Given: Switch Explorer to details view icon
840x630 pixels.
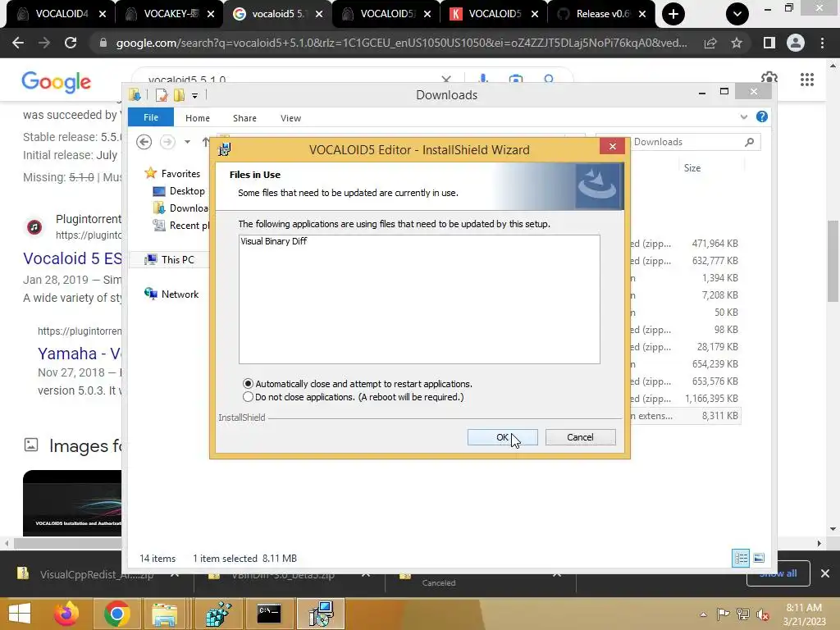Looking at the screenshot, I should click(741, 558).
